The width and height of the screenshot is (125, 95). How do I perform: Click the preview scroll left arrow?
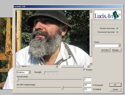point(57,66)
